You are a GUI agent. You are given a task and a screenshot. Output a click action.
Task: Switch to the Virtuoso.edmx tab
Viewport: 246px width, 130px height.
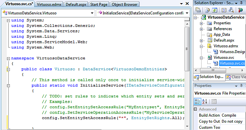[50, 4]
